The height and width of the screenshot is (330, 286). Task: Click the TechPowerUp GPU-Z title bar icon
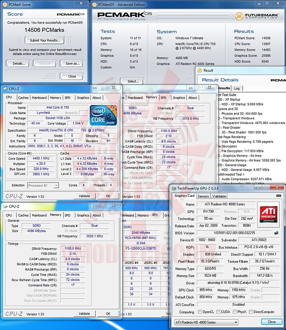[174, 188]
